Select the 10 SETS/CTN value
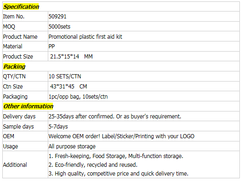The image size is (244, 182). pyautogui.click(x=65, y=76)
